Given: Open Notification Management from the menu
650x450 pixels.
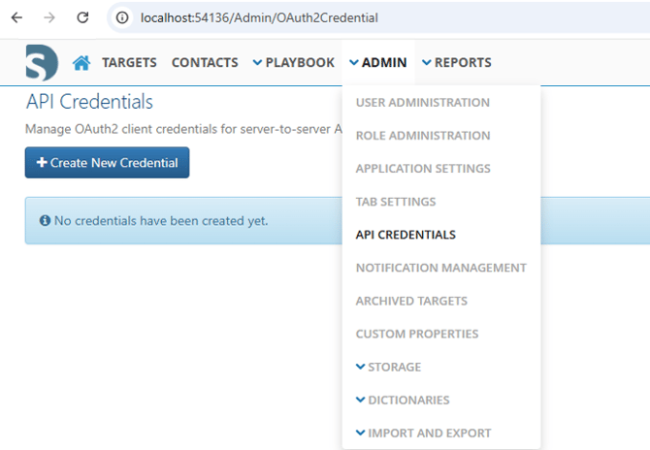Looking at the screenshot, I should pyautogui.click(x=440, y=268).
